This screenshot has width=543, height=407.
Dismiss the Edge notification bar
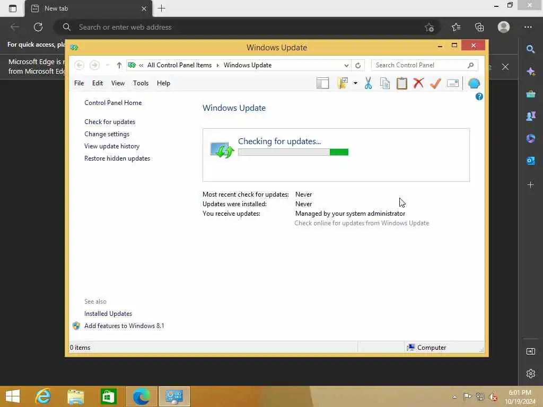coord(505,67)
